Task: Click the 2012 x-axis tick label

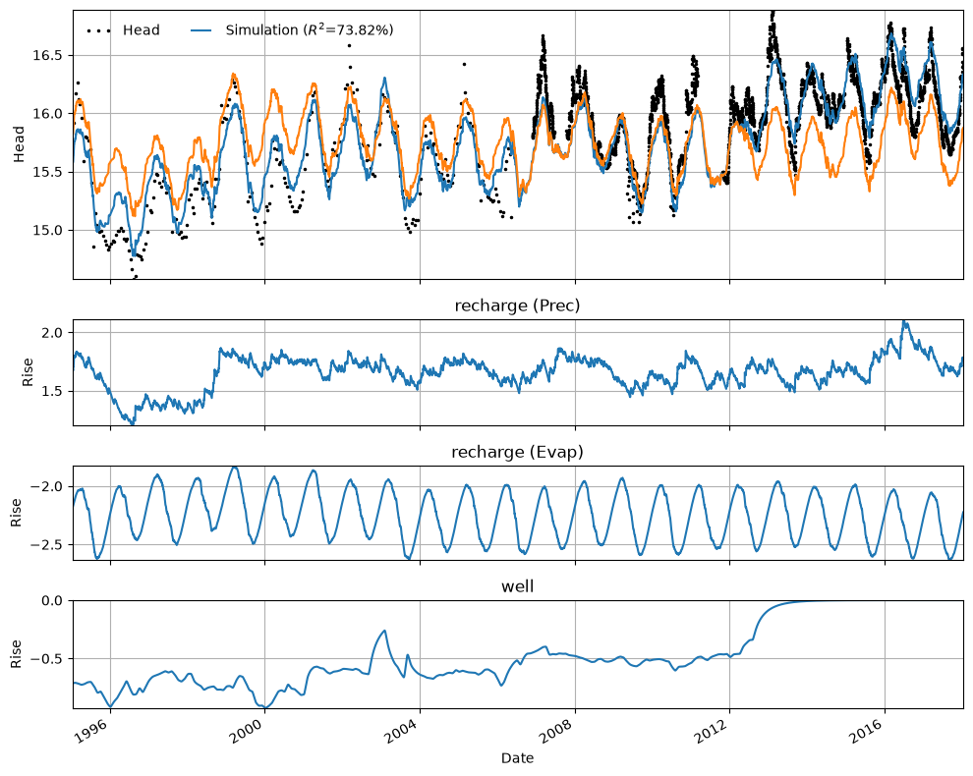Action: (715, 733)
